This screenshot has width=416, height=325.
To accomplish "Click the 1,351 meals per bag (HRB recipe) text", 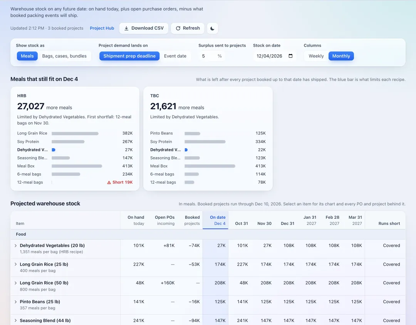I will pos(52,252).
